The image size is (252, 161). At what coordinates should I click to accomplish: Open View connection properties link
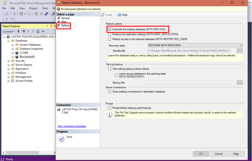[72, 126]
